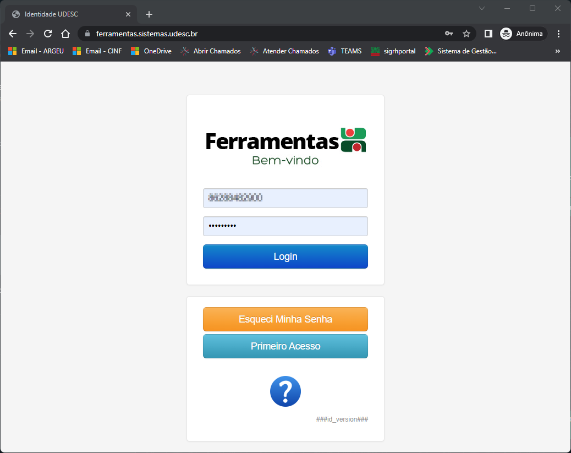Click the browser back arrow

click(13, 34)
